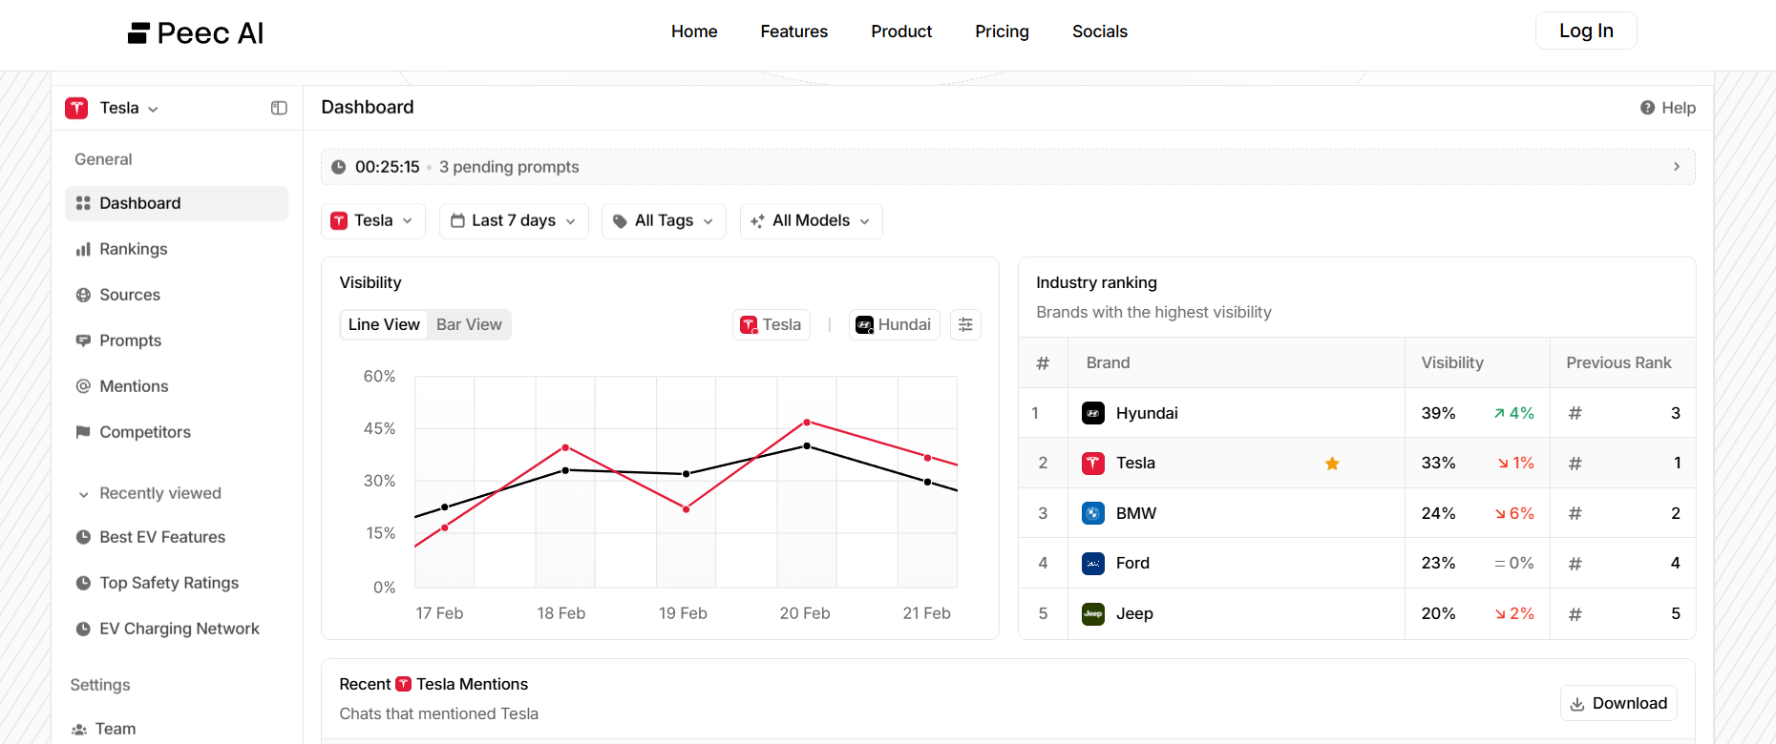Click the Peec AI logo
Viewport: 1776px width, 744px height.
tap(196, 33)
